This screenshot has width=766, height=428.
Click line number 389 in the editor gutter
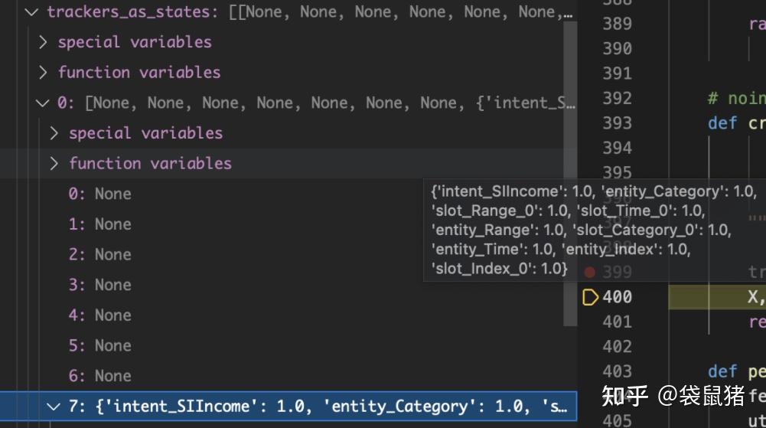[x=617, y=24]
